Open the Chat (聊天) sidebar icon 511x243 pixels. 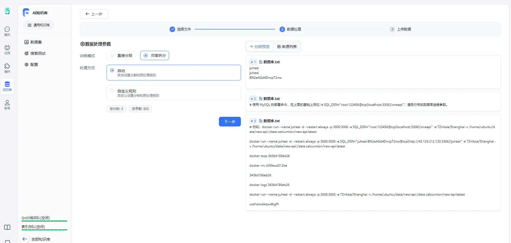[7, 31]
